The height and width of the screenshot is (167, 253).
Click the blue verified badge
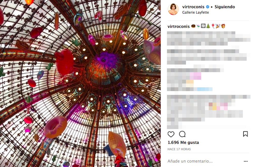[x=208, y=7]
